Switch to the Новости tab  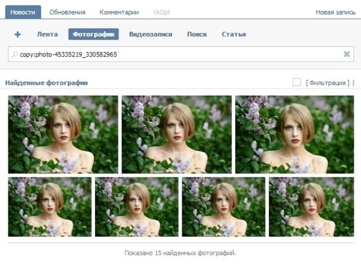(23, 12)
